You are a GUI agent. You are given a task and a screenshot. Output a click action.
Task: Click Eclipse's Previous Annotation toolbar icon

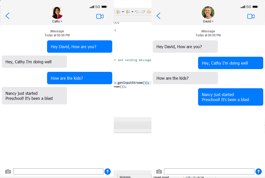coord(128,12)
